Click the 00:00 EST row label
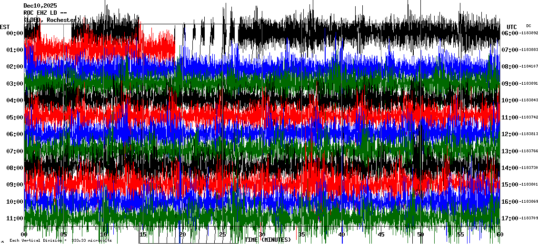This screenshot has height=247, width=538. tap(15, 33)
